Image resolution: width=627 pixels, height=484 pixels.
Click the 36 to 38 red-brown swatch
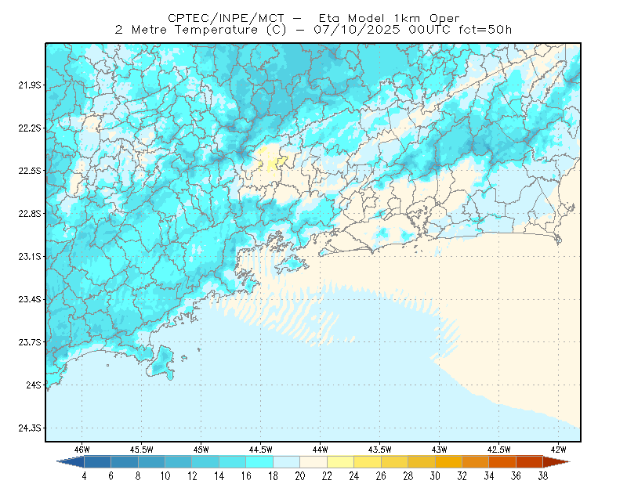[x=530, y=461]
